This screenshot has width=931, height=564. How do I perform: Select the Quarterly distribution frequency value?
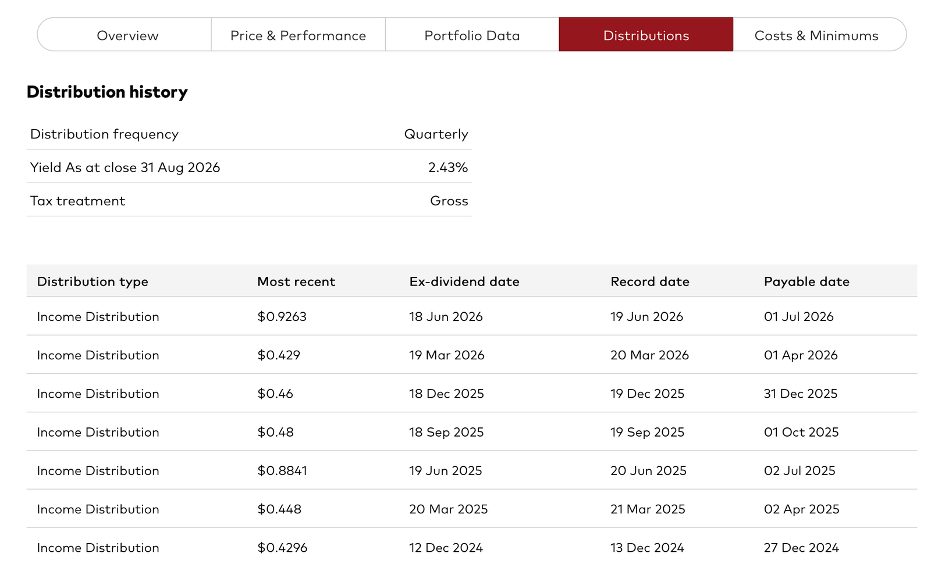tap(436, 134)
